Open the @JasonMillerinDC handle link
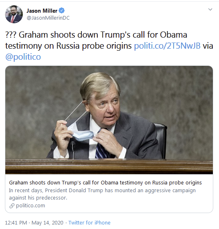The width and height of the screenshot is (219, 229). [48, 18]
